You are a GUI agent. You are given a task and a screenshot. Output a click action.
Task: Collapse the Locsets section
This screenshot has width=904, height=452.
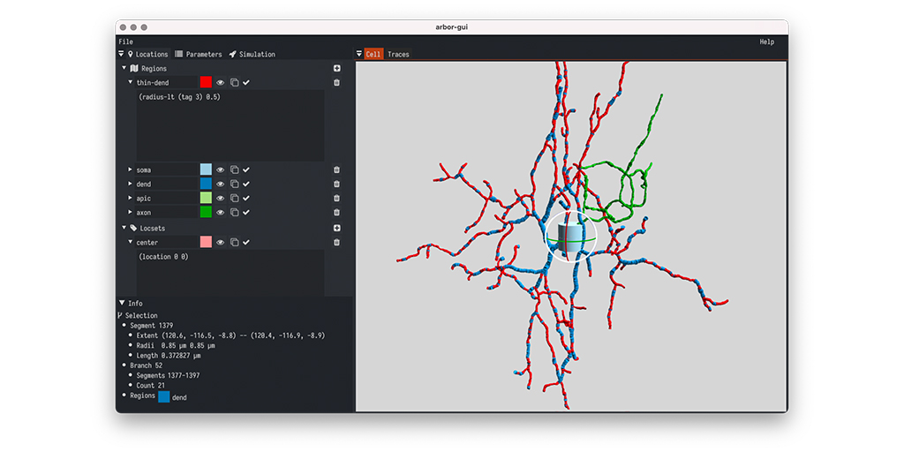pyautogui.click(x=124, y=228)
